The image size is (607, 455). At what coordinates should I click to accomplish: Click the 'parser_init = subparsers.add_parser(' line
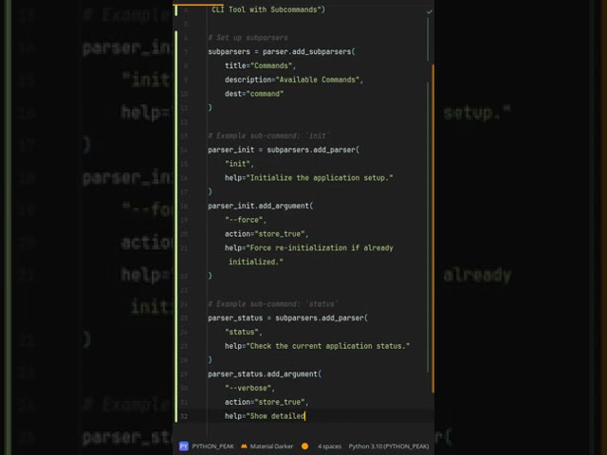[x=284, y=150]
